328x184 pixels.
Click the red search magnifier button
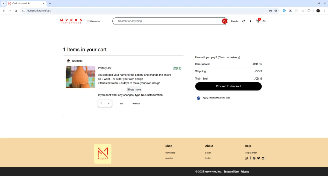[224, 21]
